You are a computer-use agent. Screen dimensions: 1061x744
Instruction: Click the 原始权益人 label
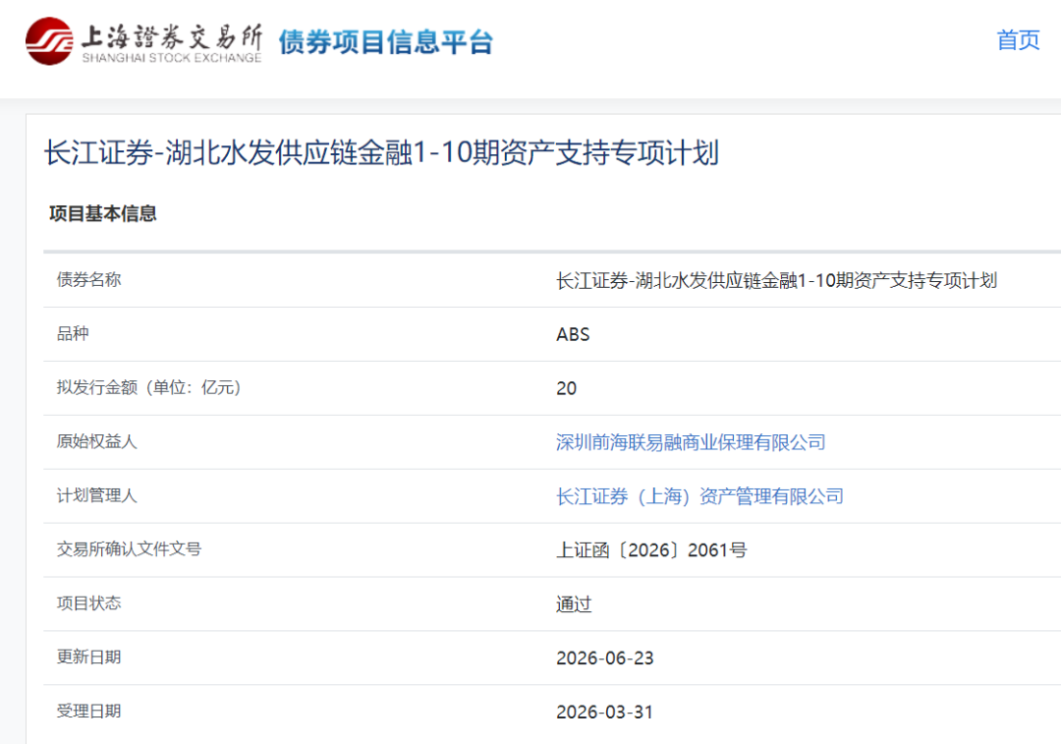point(96,442)
